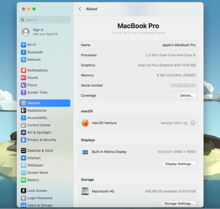
Task: Click the Siri & Spotlight icon
Action: [24, 133]
